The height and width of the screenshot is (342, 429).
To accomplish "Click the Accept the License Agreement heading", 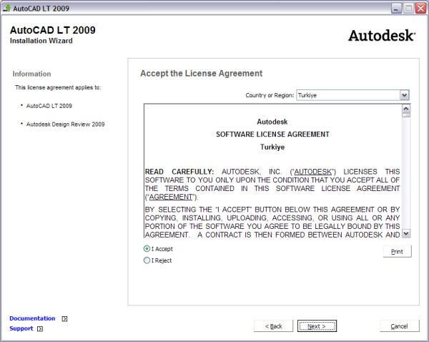I will click(202, 74).
